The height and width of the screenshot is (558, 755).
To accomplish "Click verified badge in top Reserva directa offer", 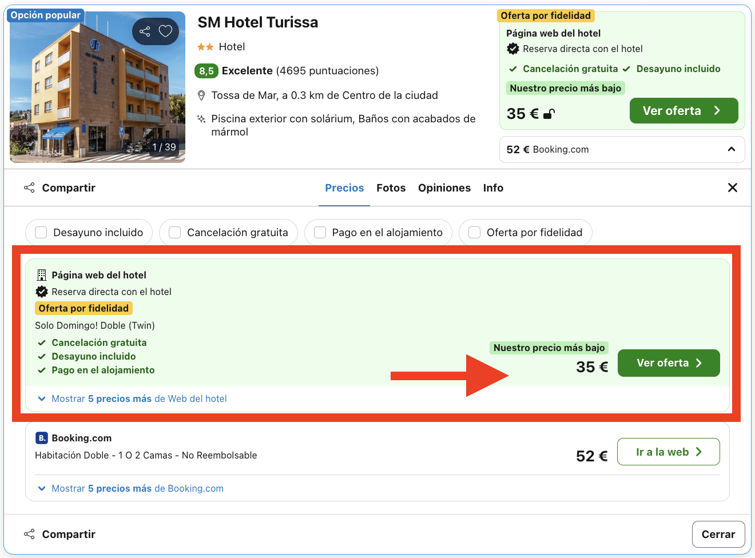I will click(x=513, y=49).
